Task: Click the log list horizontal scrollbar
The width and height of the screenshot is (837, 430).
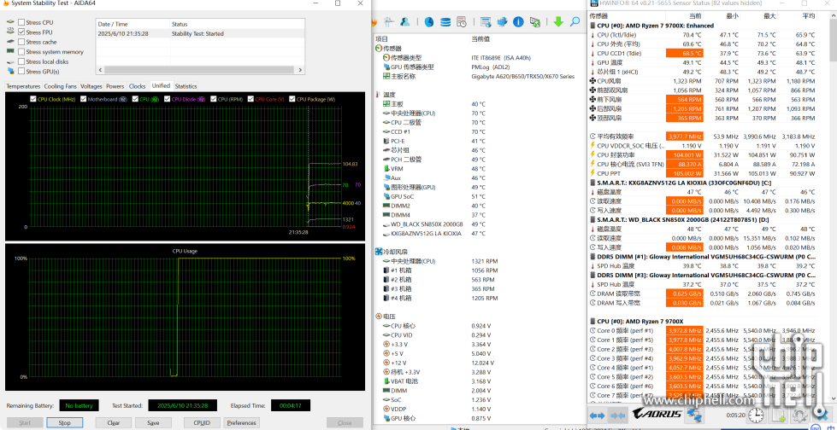Action: (x=200, y=70)
